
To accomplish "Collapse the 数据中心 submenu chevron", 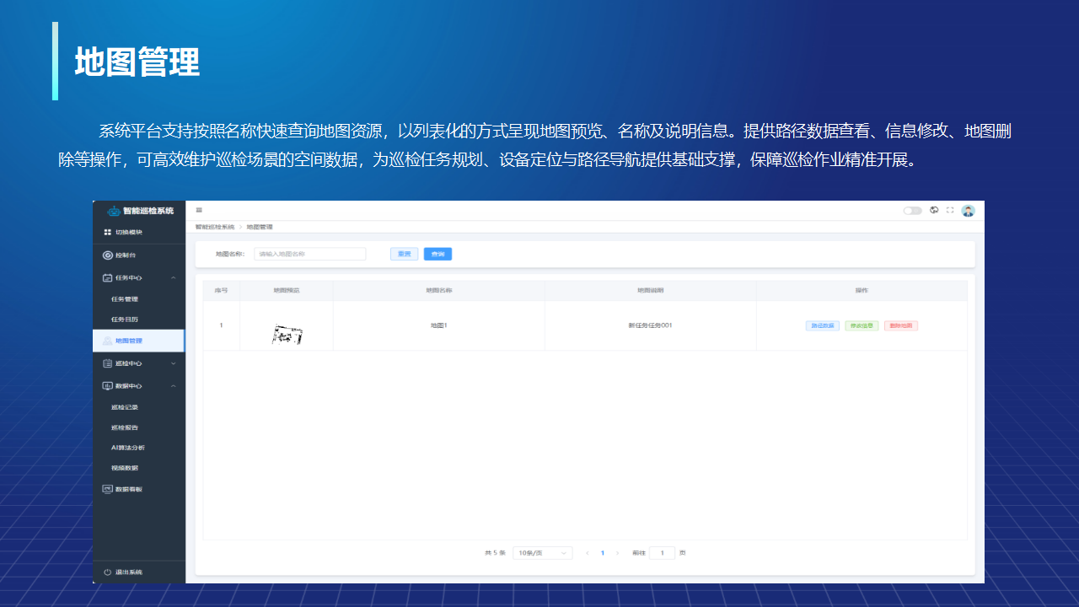I will 173,385.
